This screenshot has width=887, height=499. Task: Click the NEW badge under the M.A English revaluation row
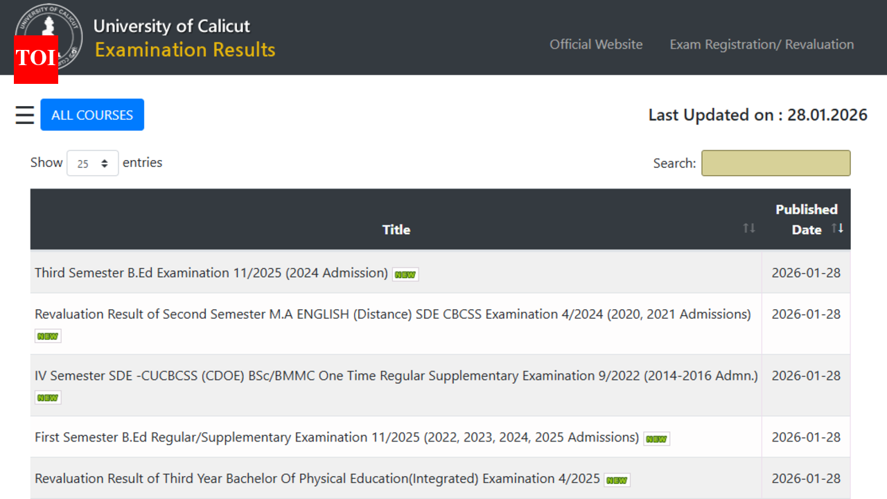[x=47, y=335]
